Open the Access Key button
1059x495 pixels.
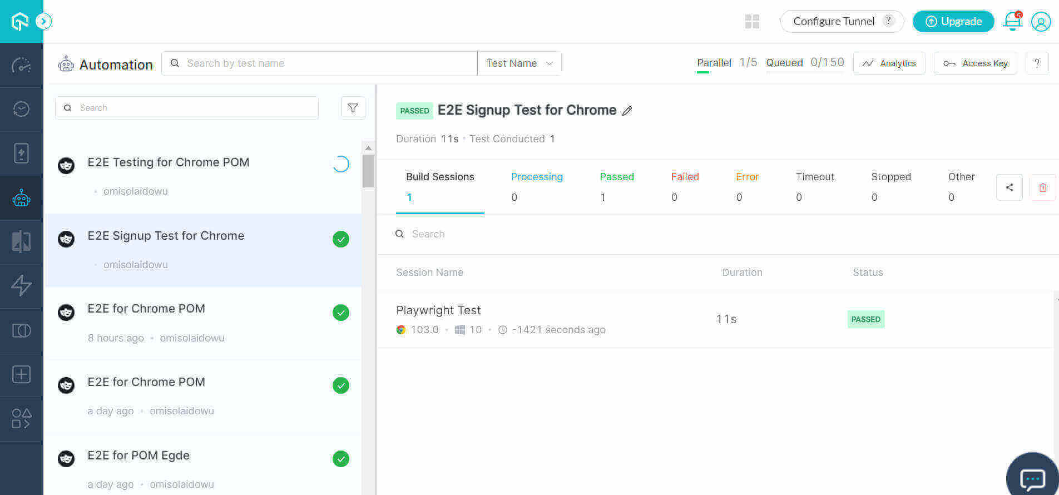point(975,63)
